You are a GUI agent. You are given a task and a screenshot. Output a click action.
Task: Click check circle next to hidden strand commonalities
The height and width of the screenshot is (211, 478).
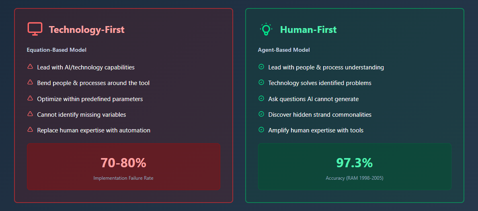pos(261,114)
